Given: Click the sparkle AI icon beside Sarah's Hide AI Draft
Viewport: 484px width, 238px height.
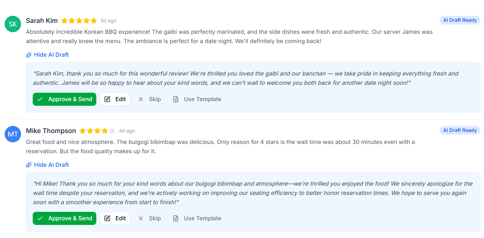Looking at the screenshot, I should [x=29, y=55].
